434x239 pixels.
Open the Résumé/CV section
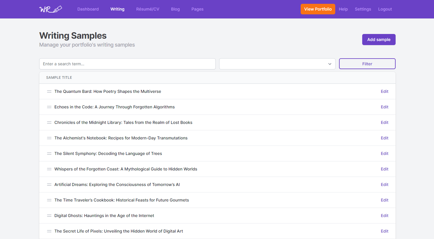(x=147, y=9)
